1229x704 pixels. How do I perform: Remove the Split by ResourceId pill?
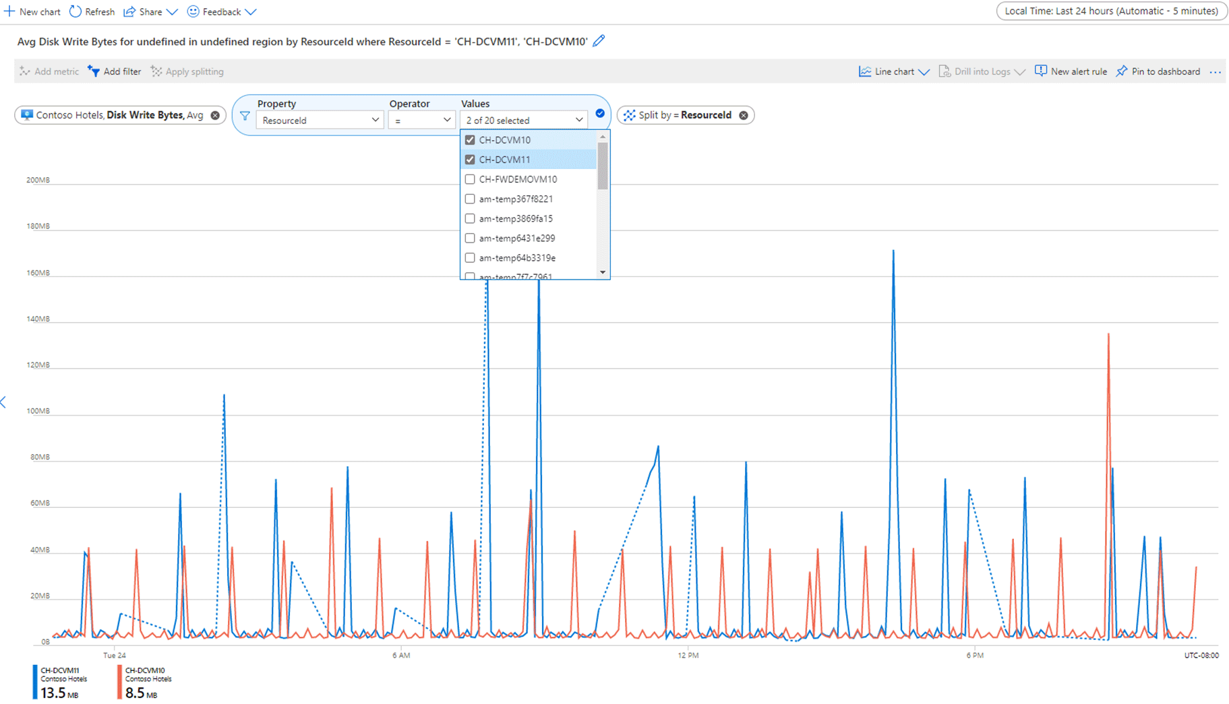click(743, 115)
